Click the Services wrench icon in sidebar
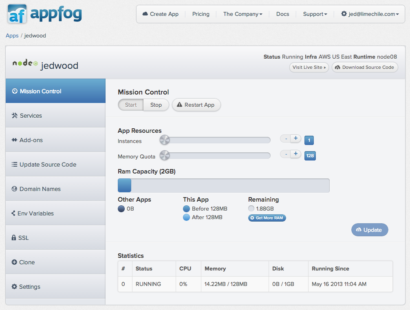The height and width of the screenshot is (310, 410). tap(14, 115)
